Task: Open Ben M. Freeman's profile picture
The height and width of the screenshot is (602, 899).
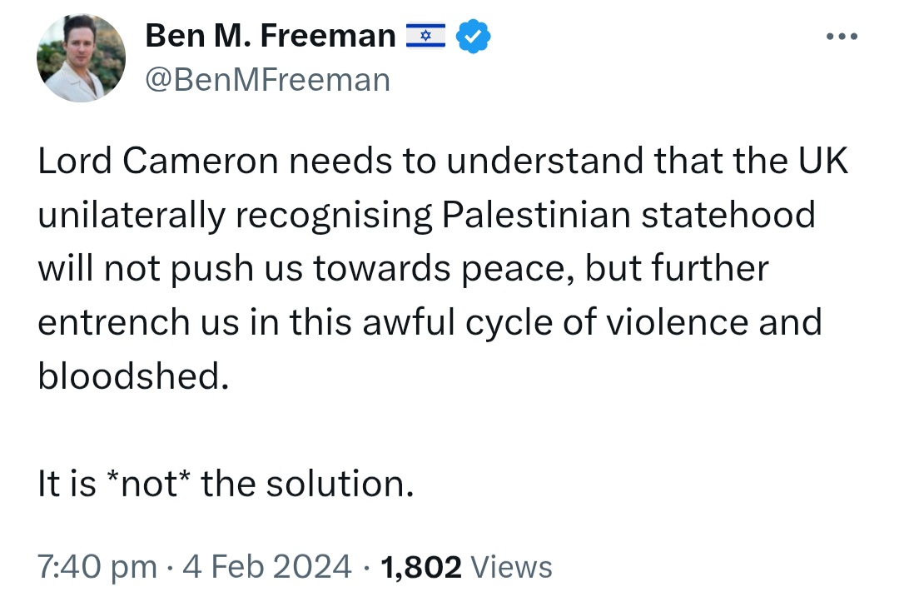Action: (x=81, y=58)
